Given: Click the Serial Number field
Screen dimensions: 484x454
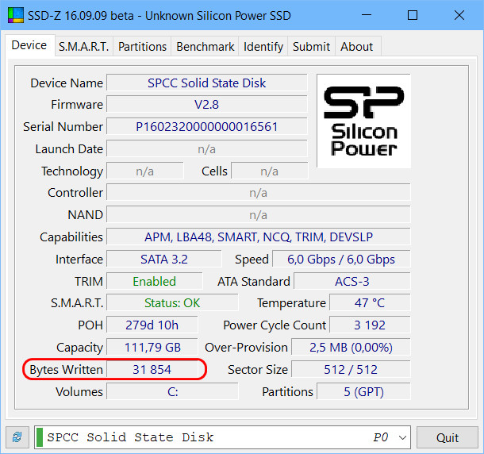Looking at the screenshot, I should (206, 127).
